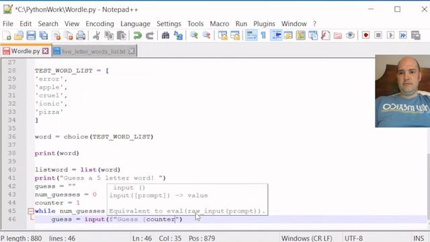Image resolution: width=430 pixels, height=242 pixels.
Task: Toggle synchronize horizontal scrolling icon
Action: click(235, 36)
